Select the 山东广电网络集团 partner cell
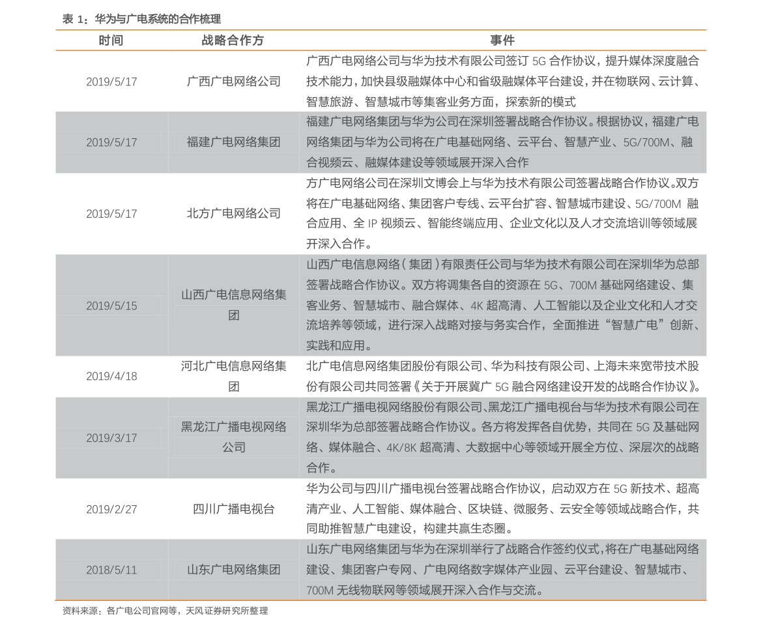776x629 pixels. (x=234, y=570)
